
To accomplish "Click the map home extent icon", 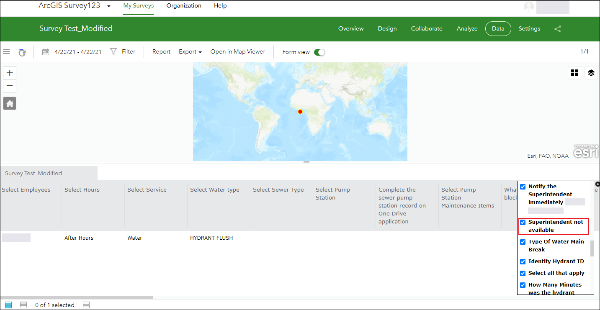I will pos(10,103).
